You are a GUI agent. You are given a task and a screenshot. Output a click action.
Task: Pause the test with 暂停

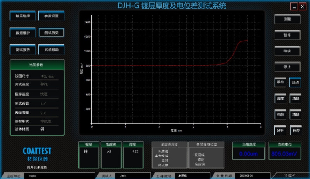tap(287, 35)
